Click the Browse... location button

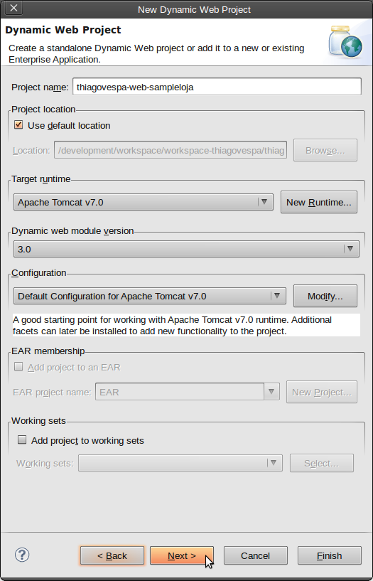[x=325, y=151]
